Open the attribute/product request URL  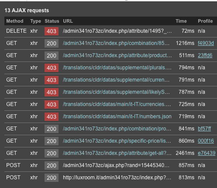pos(117,55)
